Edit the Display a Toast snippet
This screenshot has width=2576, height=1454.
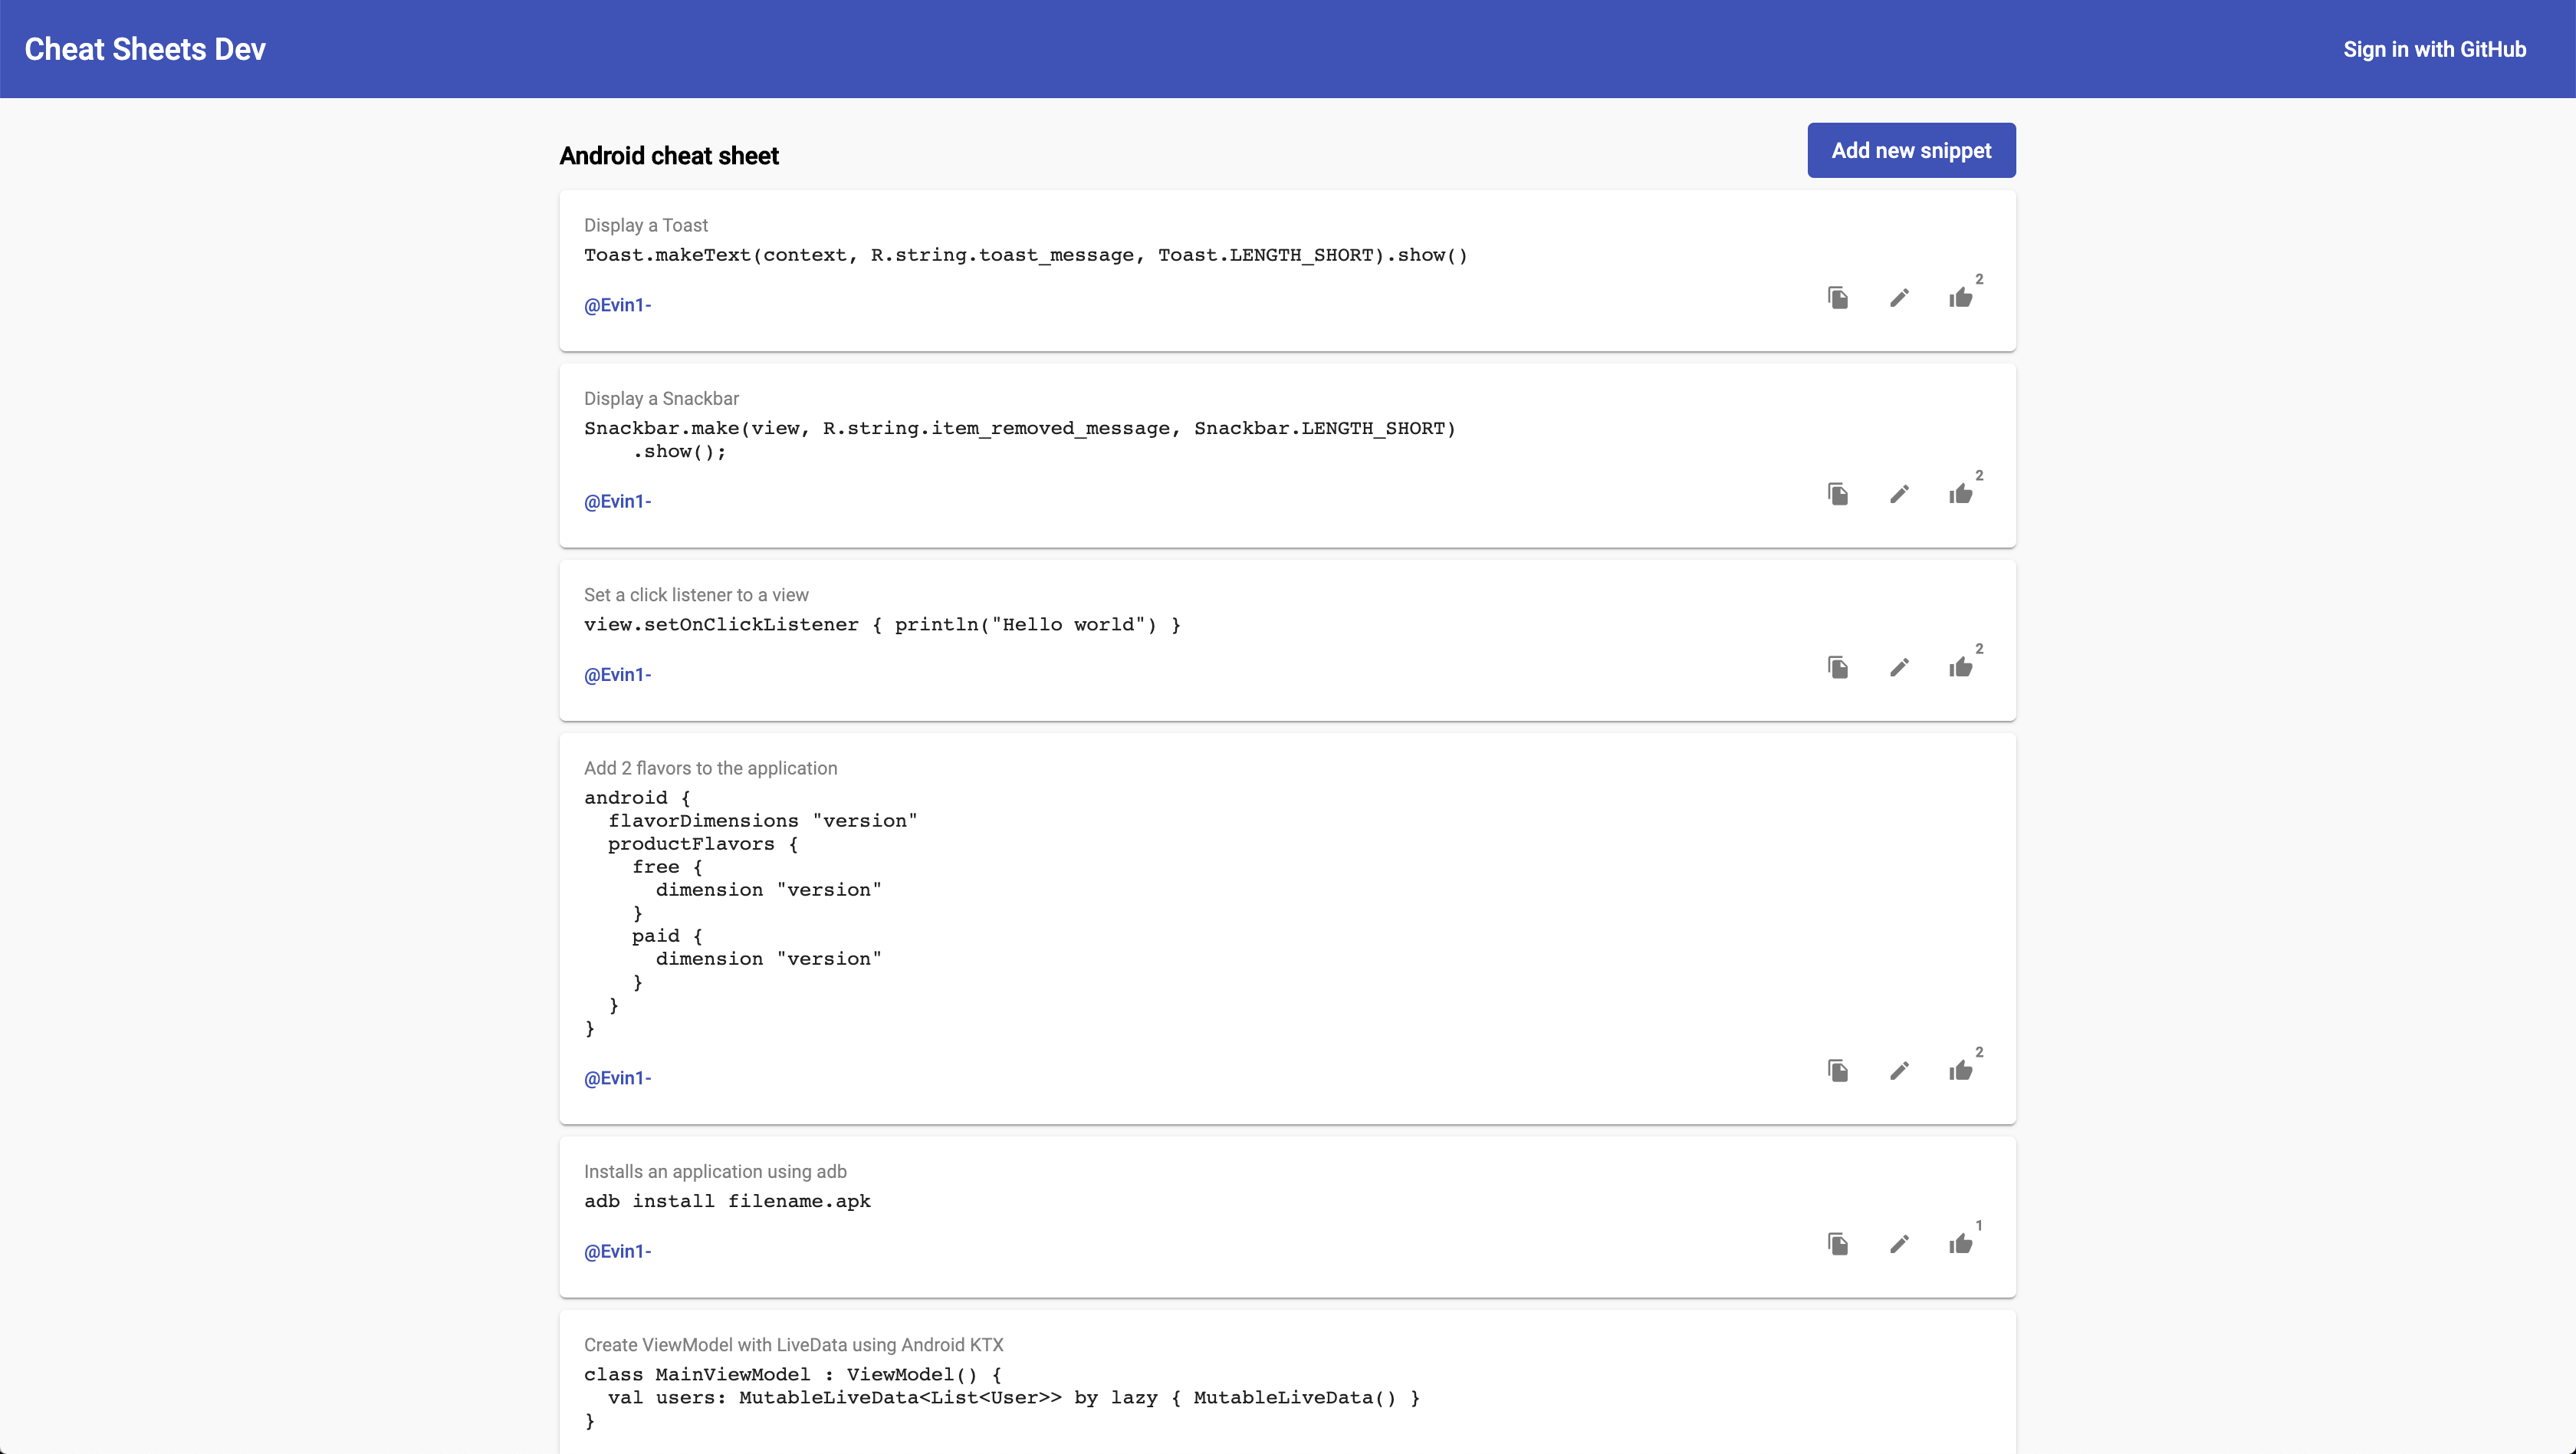pyautogui.click(x=1899, y=298)
